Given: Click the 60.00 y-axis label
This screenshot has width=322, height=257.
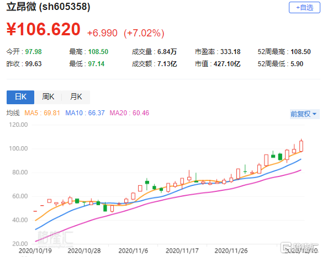Looking at the screenshot, I should coord(20,196).
